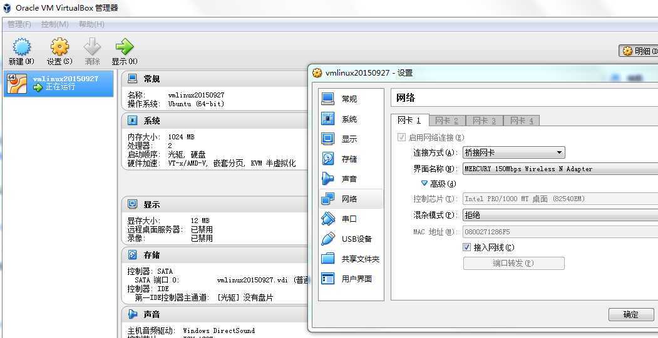Select 串口 category in settings sidebar
Image resolution: width=658 pixels, height=338 pixels.
351,219
